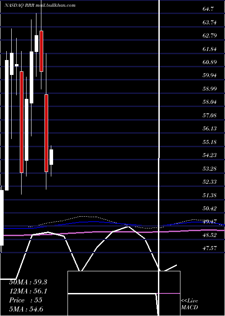225x316 pixels.
Task: Click the 12MA : 56.1 readout
Action: (x=28, y=291)
